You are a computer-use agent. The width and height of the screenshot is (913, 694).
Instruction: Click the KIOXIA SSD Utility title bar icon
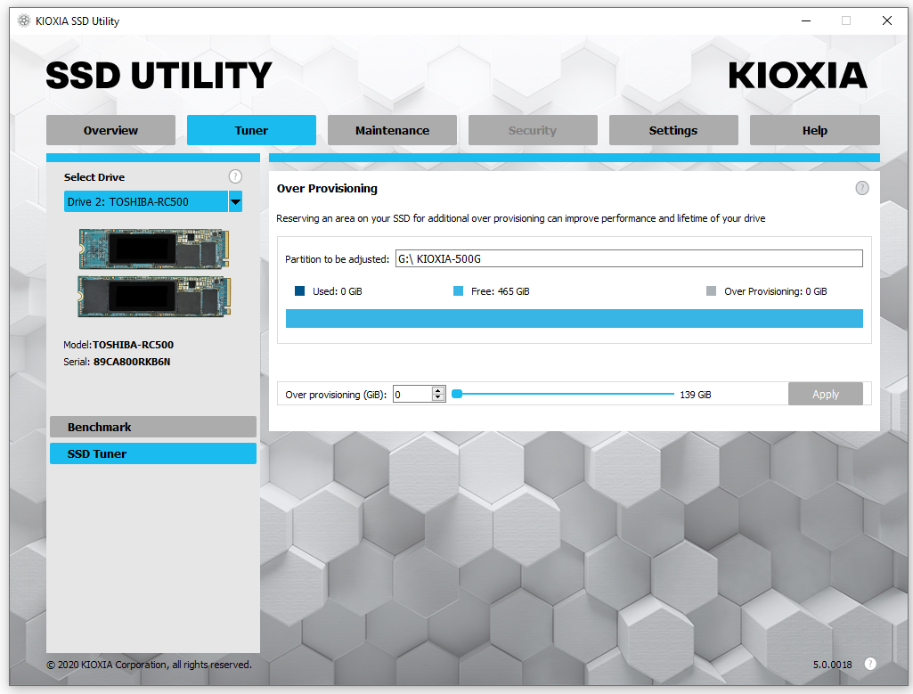(x=24, y=21)
